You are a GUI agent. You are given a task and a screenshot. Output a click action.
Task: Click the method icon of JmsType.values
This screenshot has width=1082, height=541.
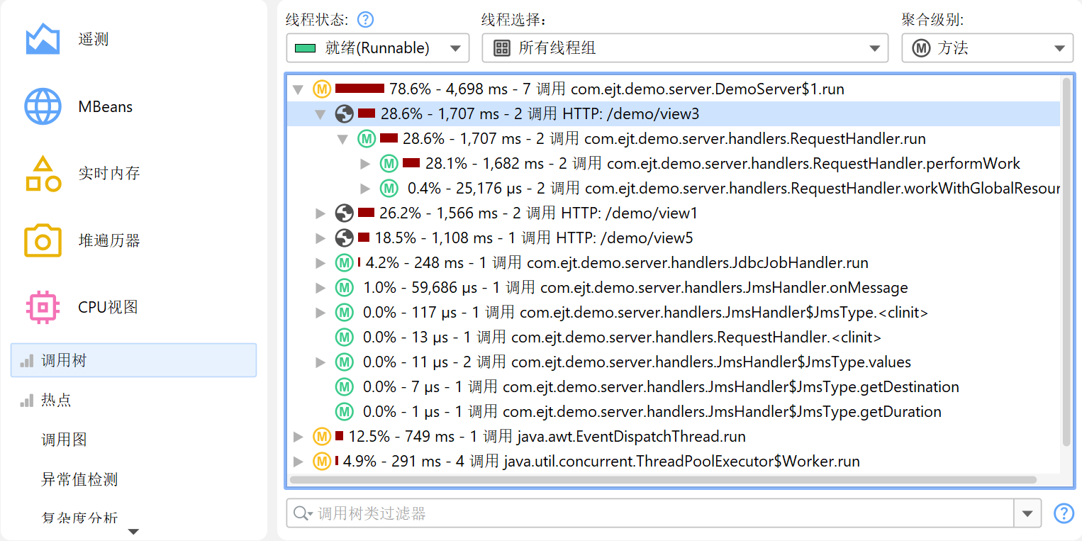point(345,362)
